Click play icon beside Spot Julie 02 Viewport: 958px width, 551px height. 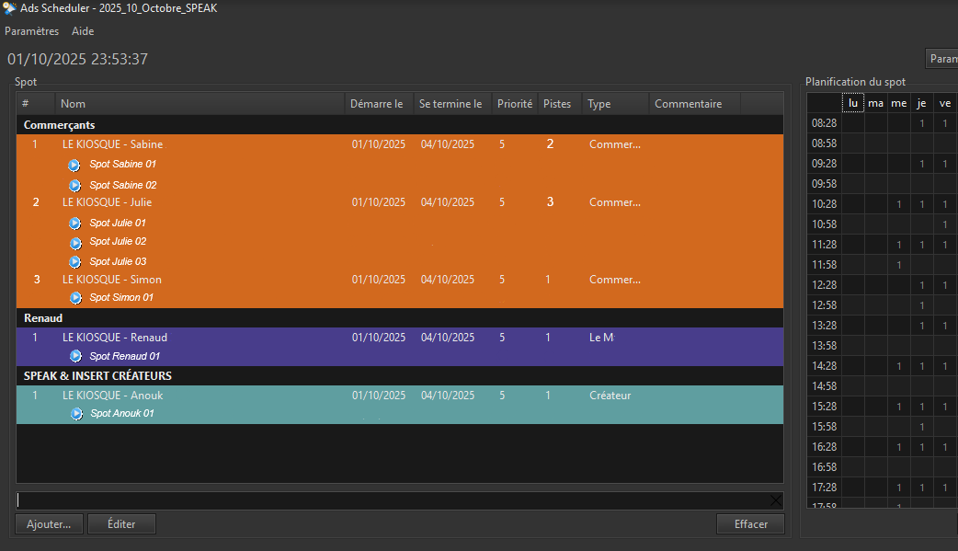click(x=76, y=242)
